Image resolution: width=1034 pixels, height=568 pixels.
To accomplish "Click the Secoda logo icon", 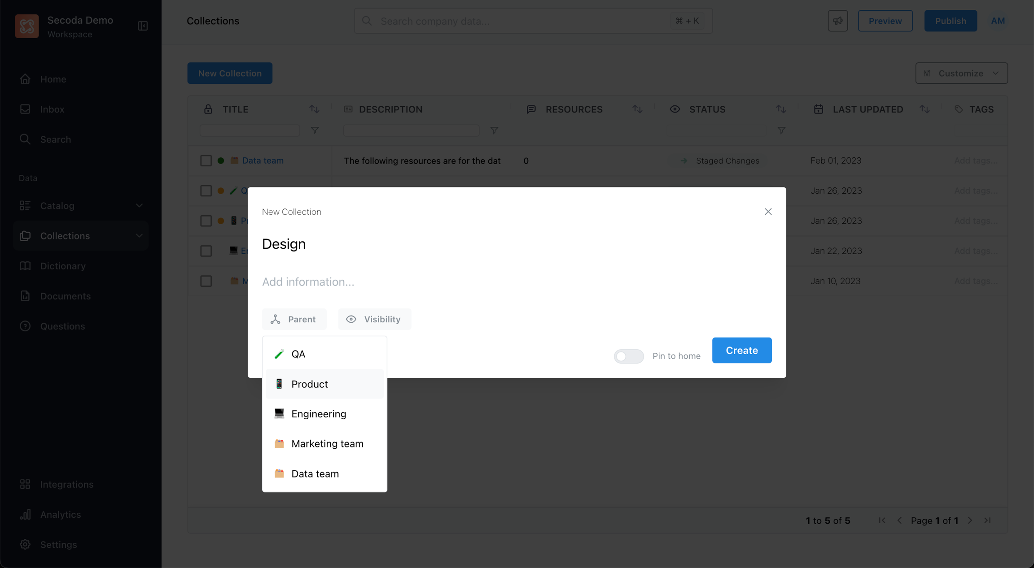I will (x=27, y=26).
